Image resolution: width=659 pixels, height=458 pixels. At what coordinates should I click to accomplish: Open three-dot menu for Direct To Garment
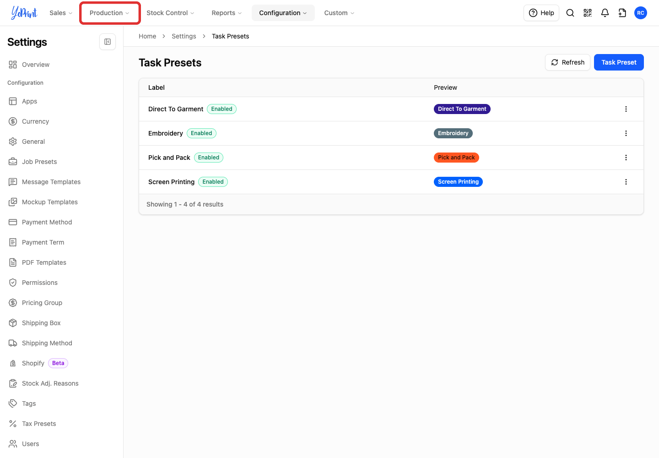click(626, 109)
